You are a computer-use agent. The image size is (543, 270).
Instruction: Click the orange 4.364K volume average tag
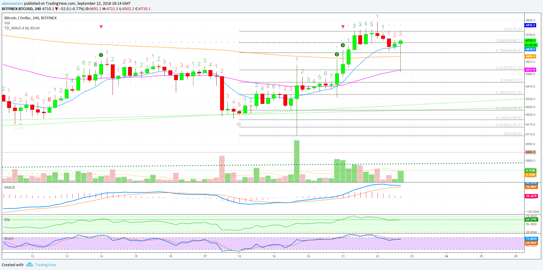click(x=531, y=175)
